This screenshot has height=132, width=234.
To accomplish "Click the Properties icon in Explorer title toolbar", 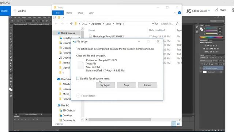I will (x=55, y=18).
